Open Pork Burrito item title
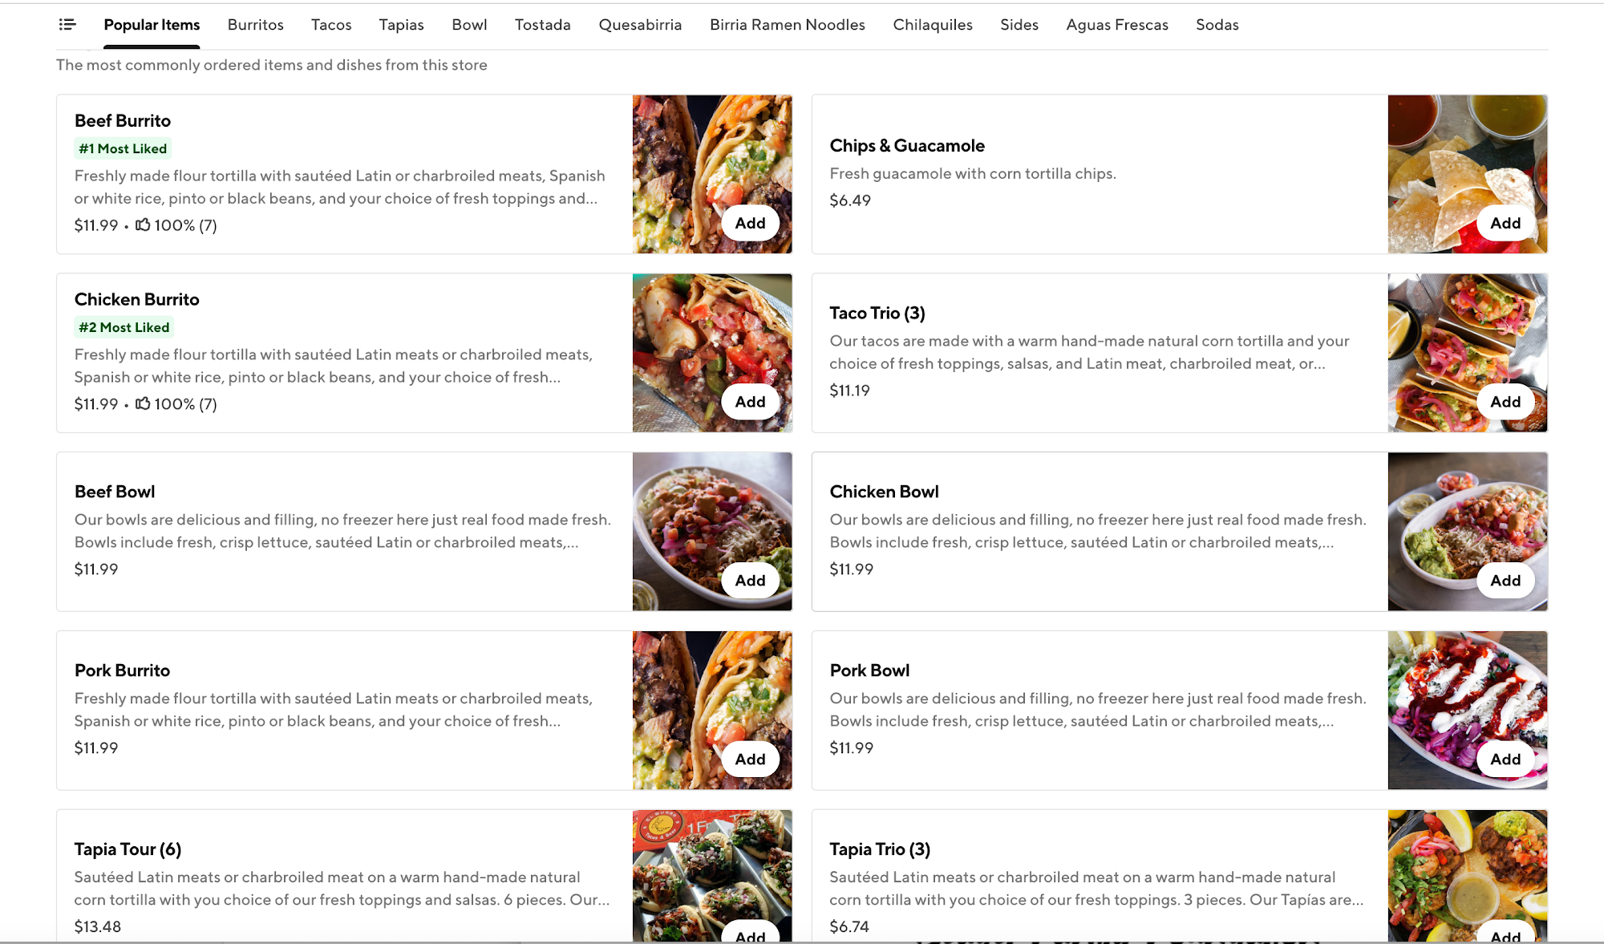Screen dimensions: 1604x944 [x=122, y=671]
